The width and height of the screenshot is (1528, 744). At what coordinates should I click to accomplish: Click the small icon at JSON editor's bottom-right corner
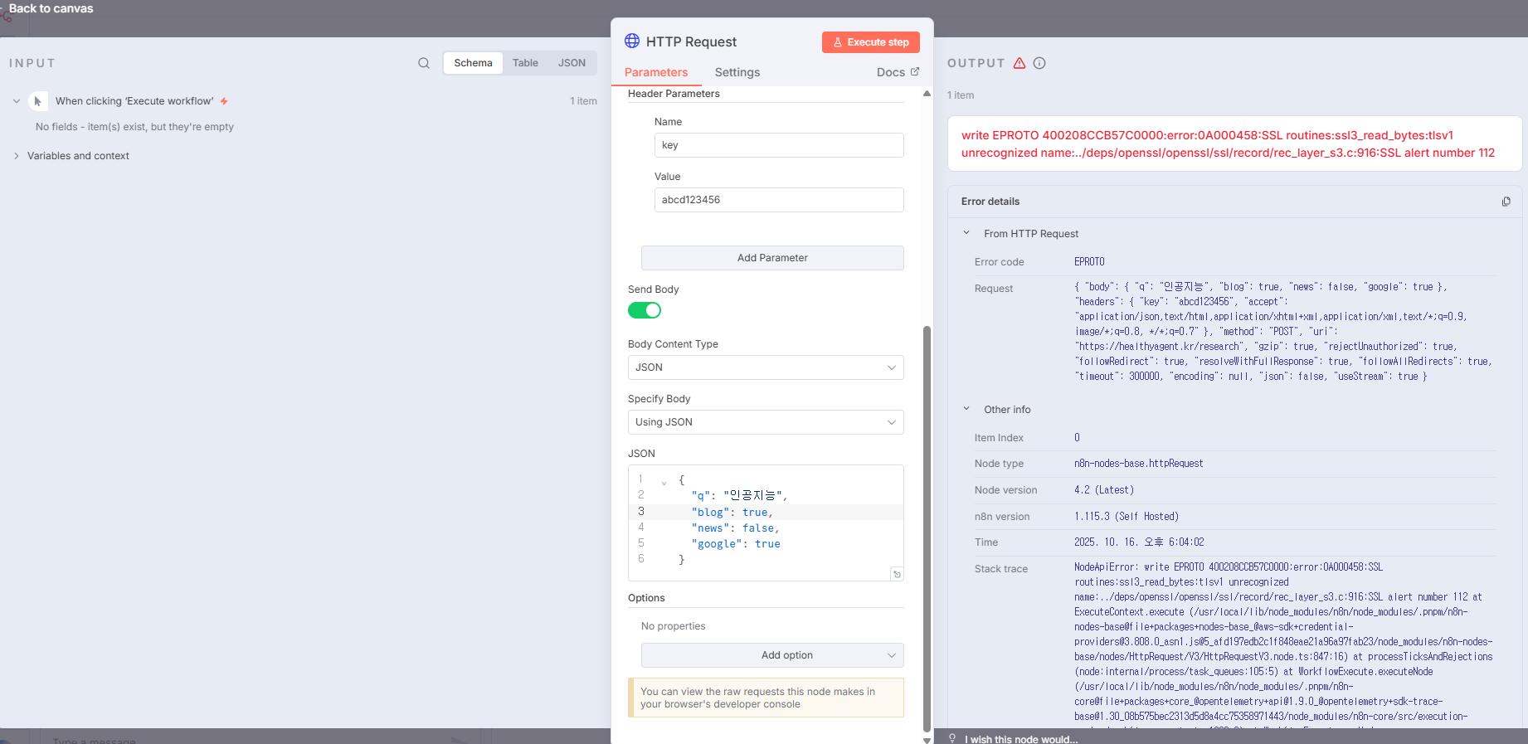point(897,574)
